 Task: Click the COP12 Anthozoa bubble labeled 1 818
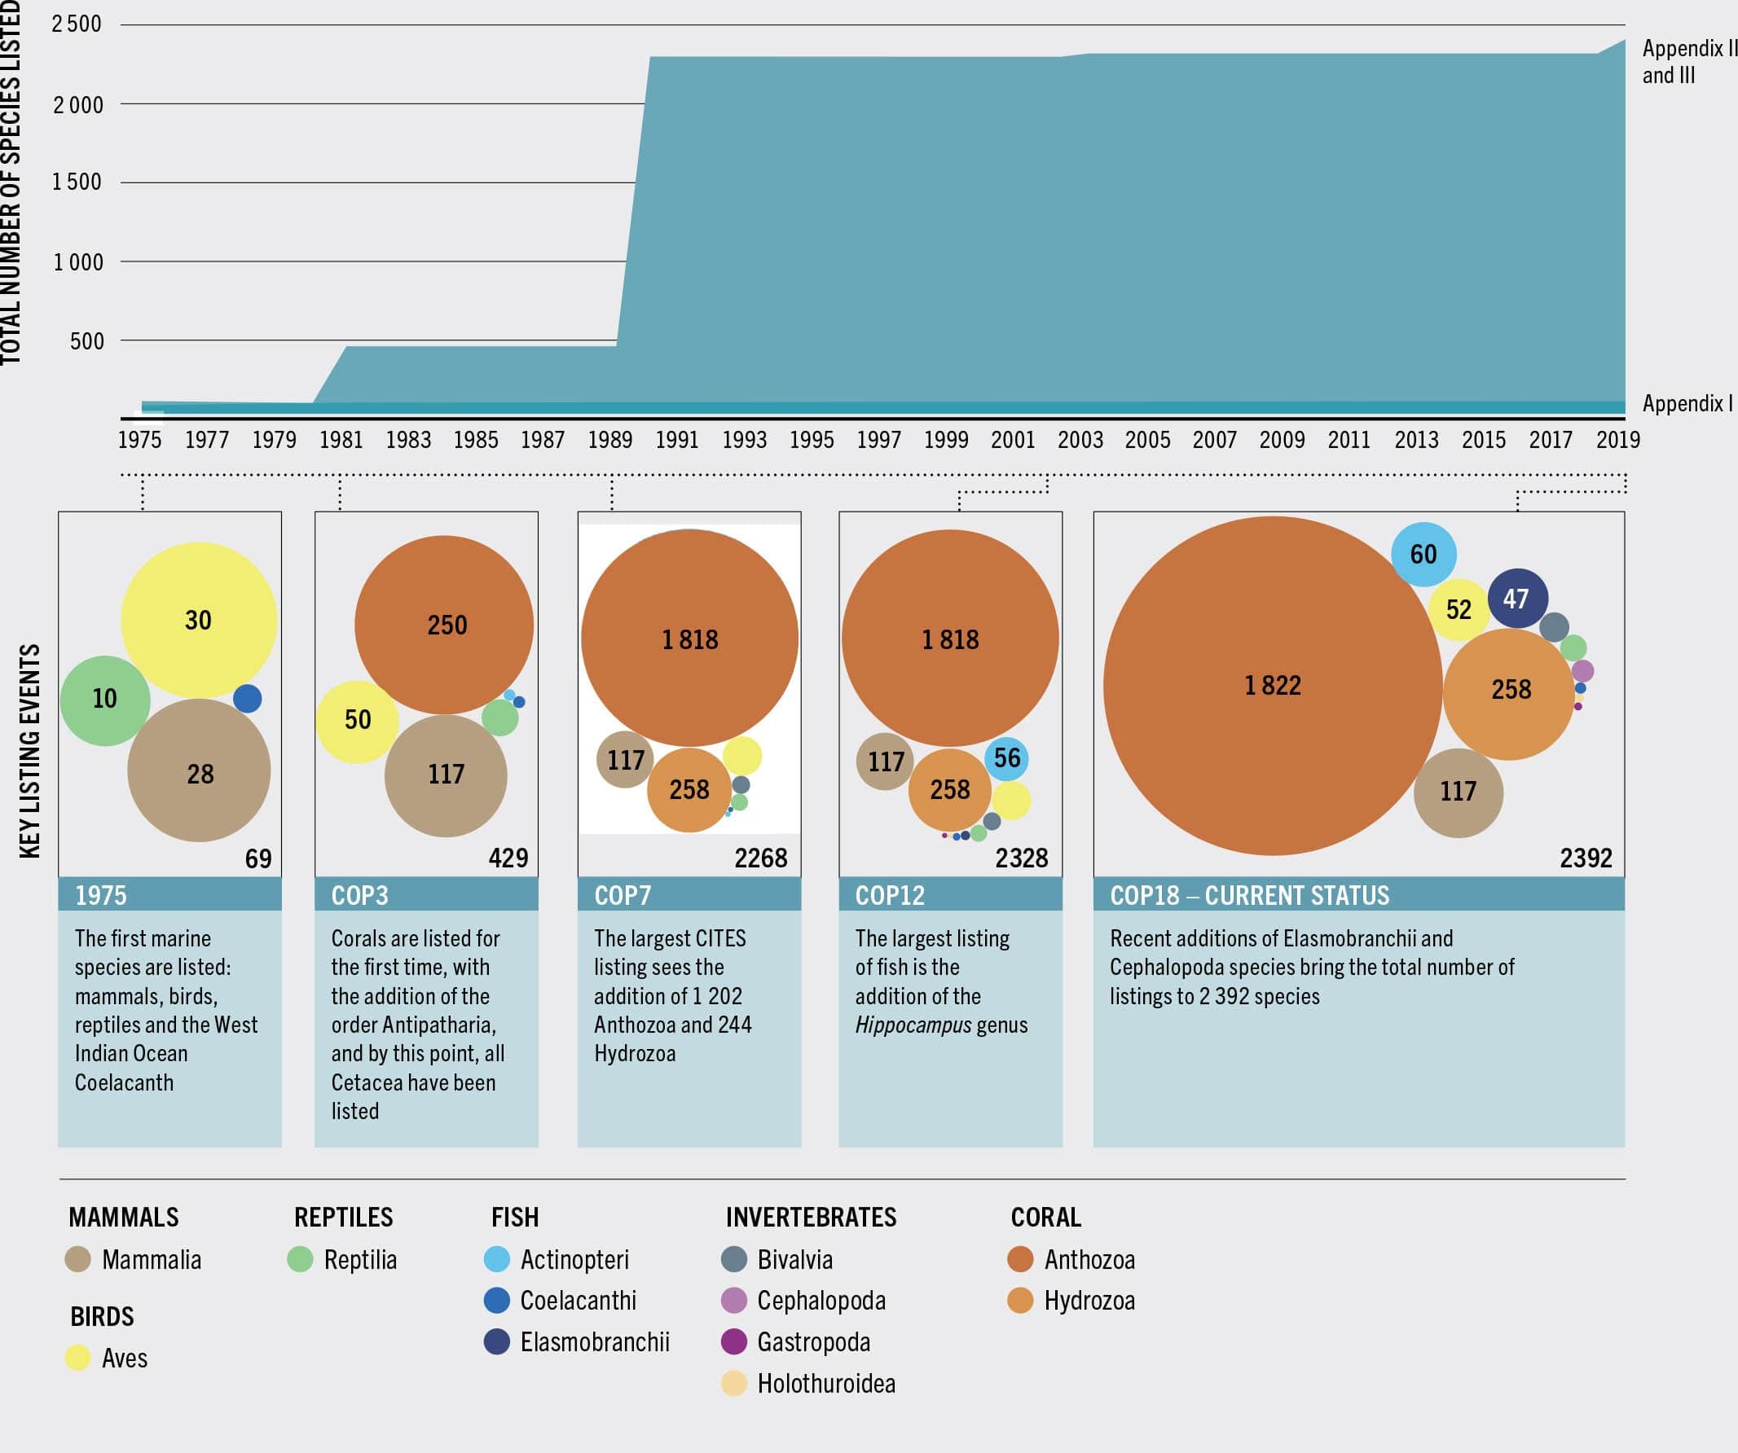pyautogui.click(x=950, y=638)
